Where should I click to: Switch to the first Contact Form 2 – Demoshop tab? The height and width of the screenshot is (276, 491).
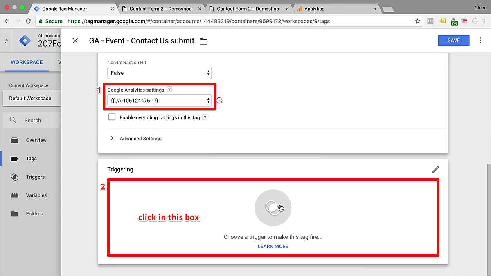point(160,9)
